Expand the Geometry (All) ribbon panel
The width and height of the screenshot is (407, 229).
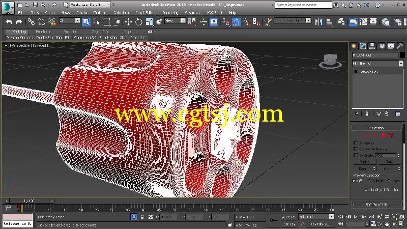85,38
